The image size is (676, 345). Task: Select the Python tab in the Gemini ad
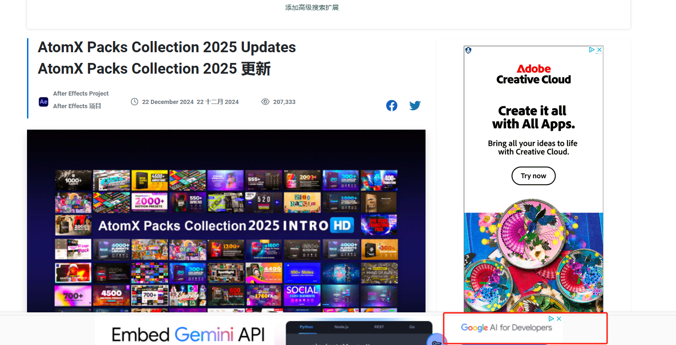(306, 327)
